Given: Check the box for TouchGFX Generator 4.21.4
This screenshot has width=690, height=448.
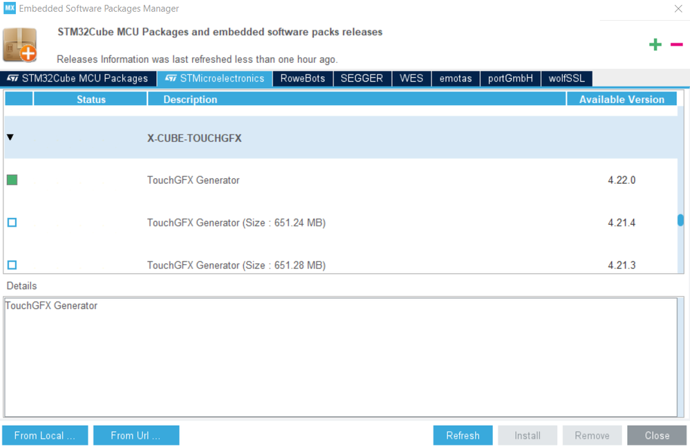Looking at the screenshot, I should point(12,223).
